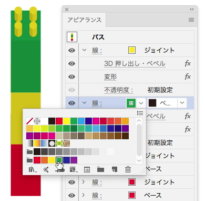The image size is (205, 201).
Task: Choose the white-to-black gradient swatch
Action: pos(29,143)
